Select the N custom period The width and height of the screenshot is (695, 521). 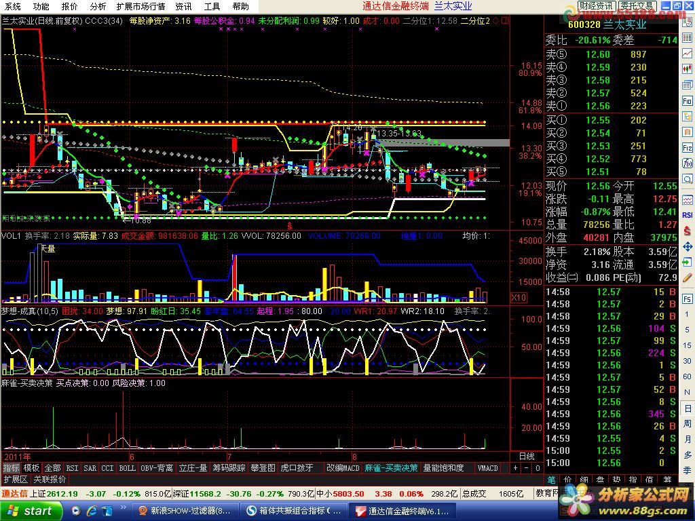(687, 392)
